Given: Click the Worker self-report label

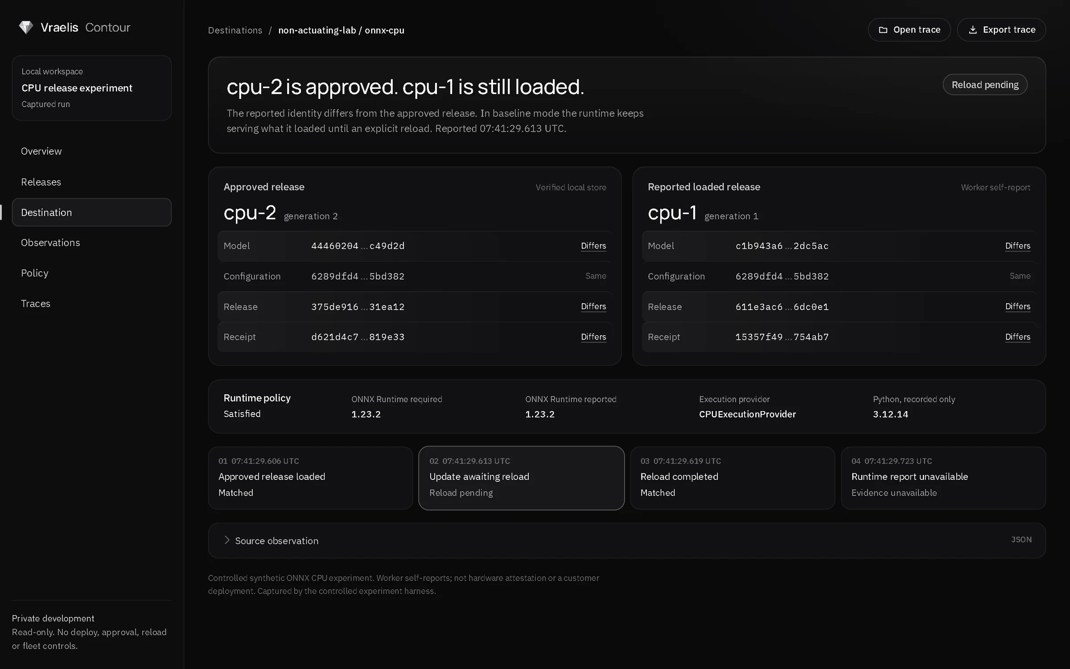Looking at the screenshot, I should 996,187.
